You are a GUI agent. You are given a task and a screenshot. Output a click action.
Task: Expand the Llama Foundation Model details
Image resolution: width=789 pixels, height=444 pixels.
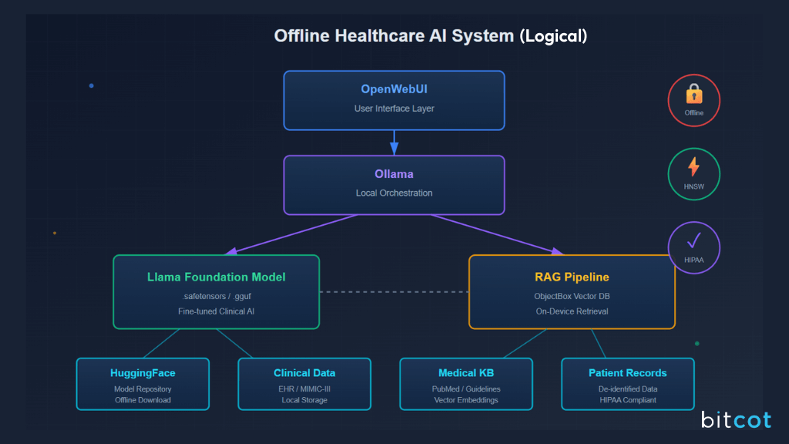point(216,291)
